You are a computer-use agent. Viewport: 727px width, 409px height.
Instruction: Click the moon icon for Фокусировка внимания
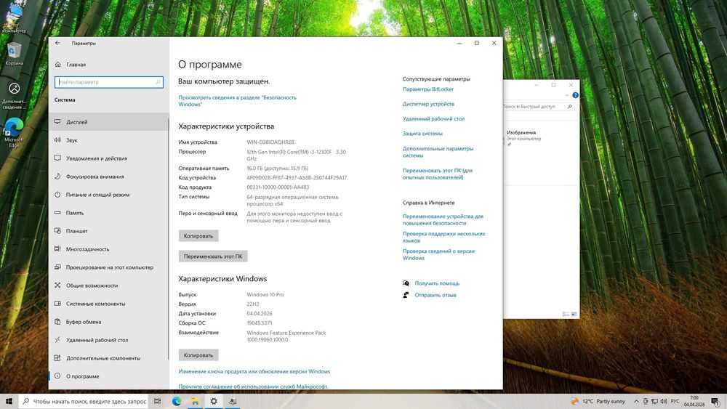pos(57,177)
